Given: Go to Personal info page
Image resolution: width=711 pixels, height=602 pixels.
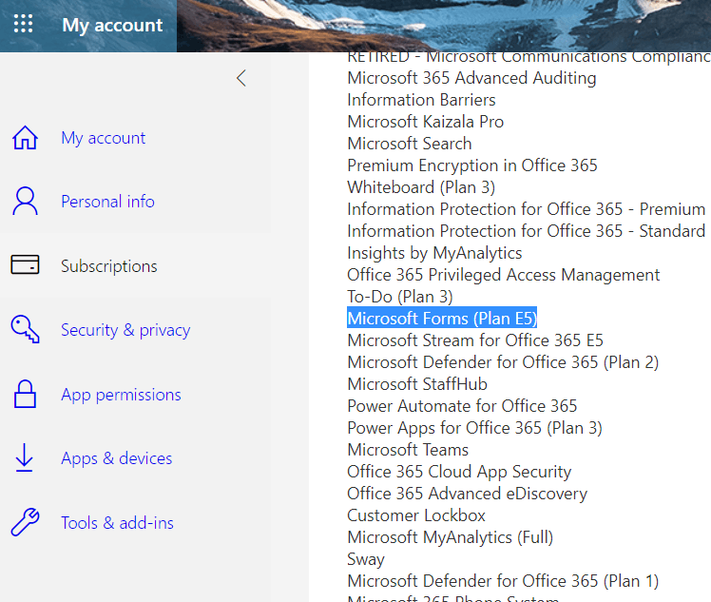Looking at the screenshot, I should [x=108, y=202].
